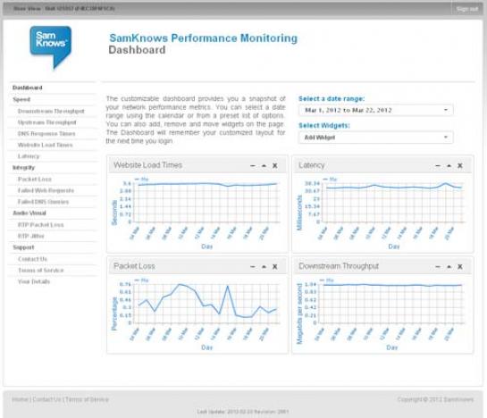The width and height of the screenshot is (487, 418).
Task: Click the Website Load Times widget title
Action: (x=147, y=165)
